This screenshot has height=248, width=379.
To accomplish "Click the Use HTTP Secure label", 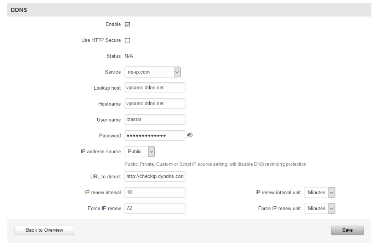I will pyautogui.click(x=101, y=40).
